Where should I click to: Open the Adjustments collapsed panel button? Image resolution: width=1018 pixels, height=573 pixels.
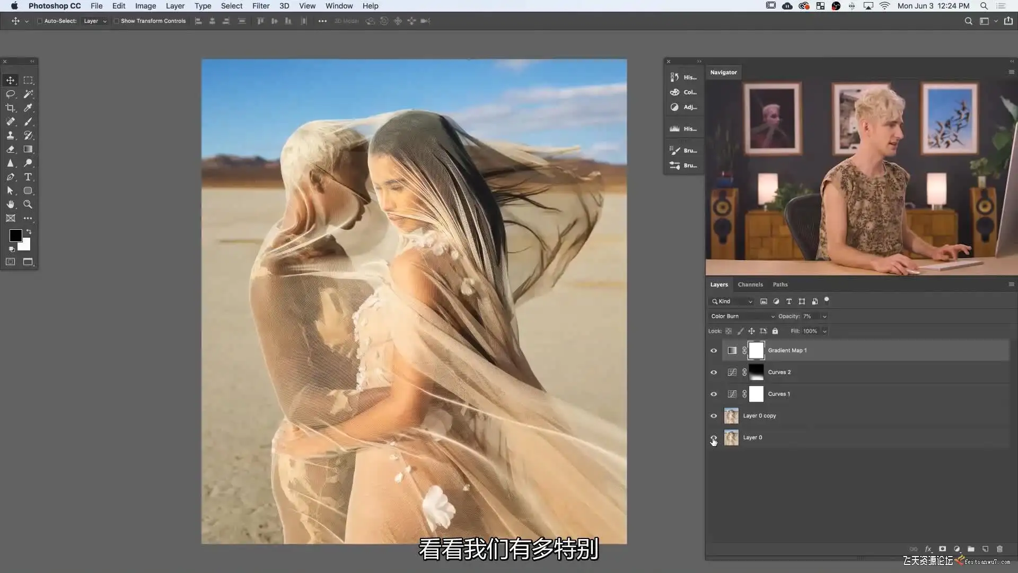point(683,107)
